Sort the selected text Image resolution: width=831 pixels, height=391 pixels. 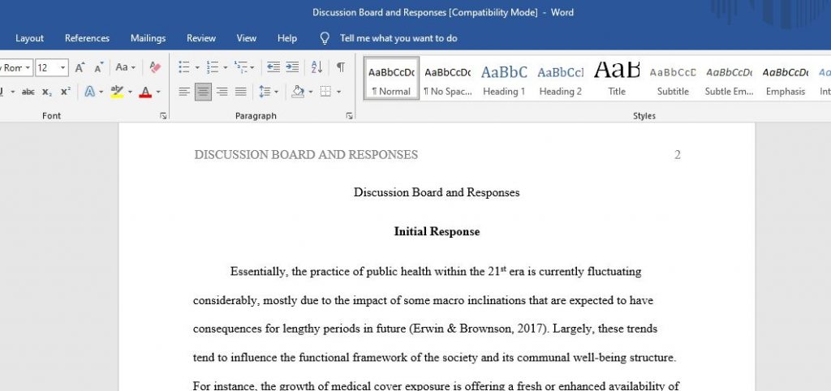tap(316, 67)
